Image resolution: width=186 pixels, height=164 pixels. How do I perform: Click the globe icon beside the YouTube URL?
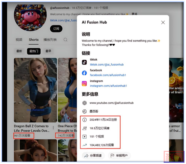(84, 103)
